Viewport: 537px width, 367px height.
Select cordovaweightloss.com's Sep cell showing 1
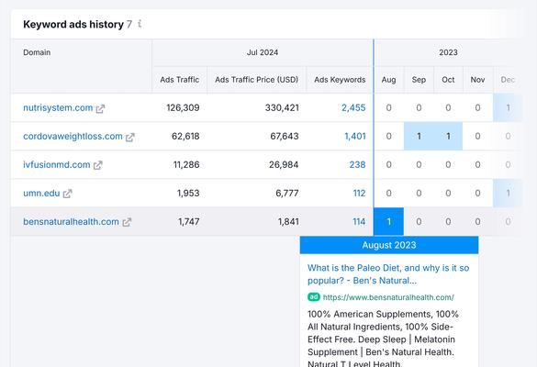[419, 137]
